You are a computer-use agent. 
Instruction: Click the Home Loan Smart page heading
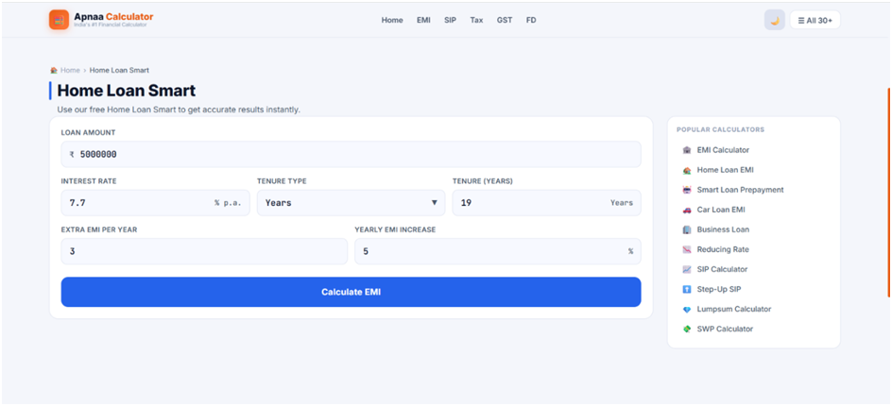tap(127, 91)
